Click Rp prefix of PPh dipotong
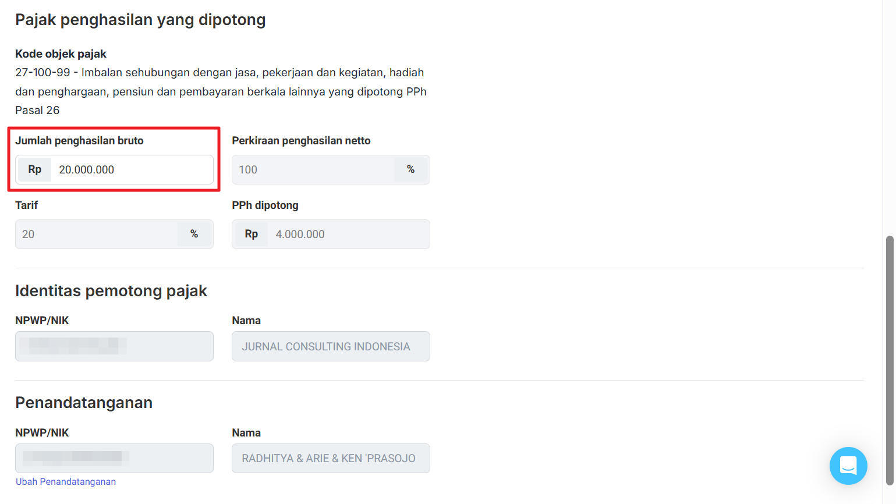This screenshot has height=504, width=896. pos(251,235)
